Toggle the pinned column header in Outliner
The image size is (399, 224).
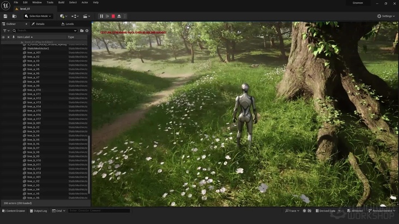[13, 37]
